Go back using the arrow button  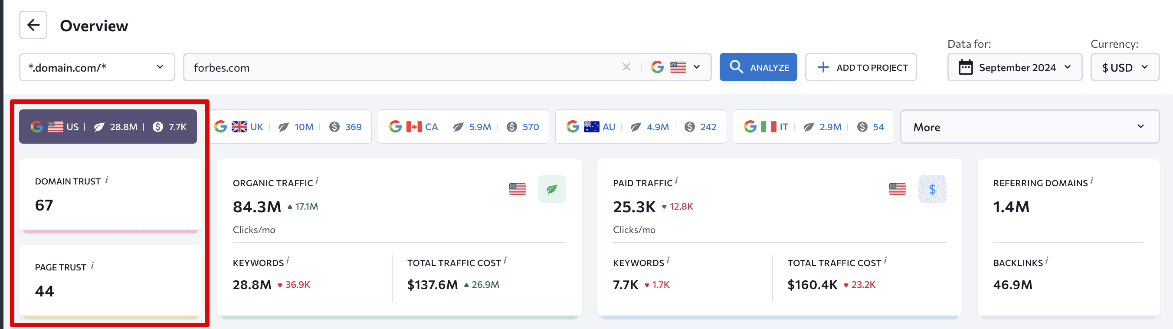[x=33, y=25]
